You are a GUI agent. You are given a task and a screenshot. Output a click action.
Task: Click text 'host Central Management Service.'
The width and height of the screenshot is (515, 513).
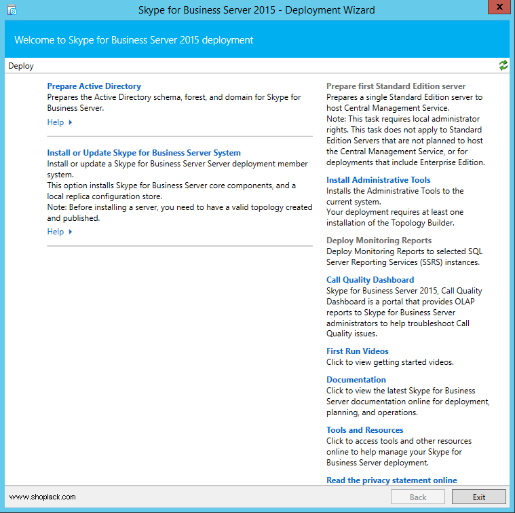click(x=387, y=108)
